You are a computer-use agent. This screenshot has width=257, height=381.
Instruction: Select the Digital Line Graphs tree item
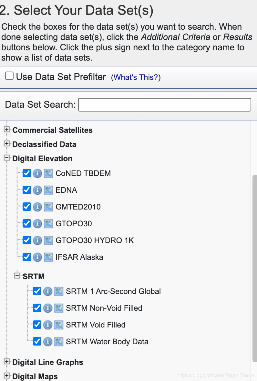47,362
